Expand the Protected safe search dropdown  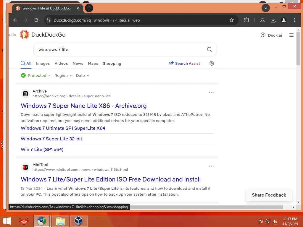36,75
